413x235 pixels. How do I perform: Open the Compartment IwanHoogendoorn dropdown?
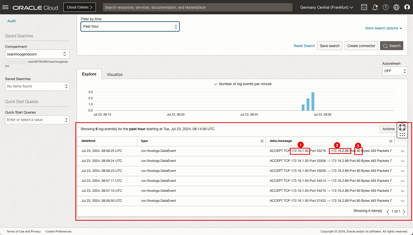37,54
